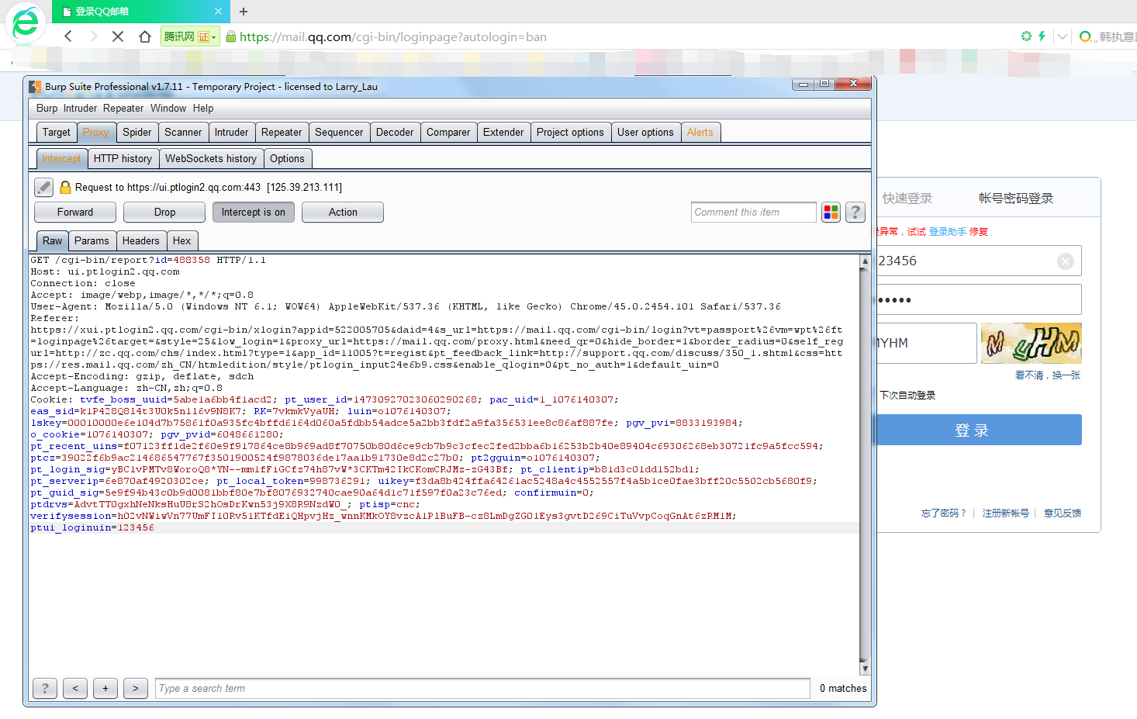Click the browser search engine icon
Image resolution: width=1137 pixels, height=719 pixels.
pyautogui.click(x=1086, y=36)
